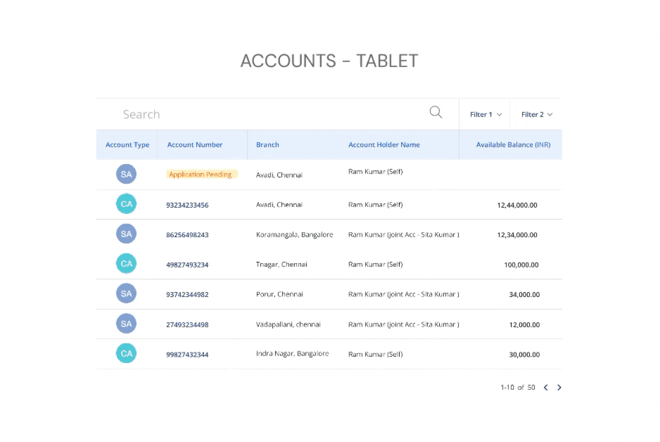
Task: Select branch Vadapallani, chennai
Action: tap(288, 324)
